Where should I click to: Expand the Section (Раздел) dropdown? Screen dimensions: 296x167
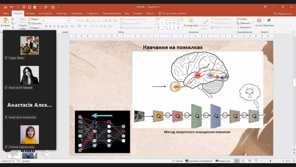pyautogui.click(x=35, y=27)
